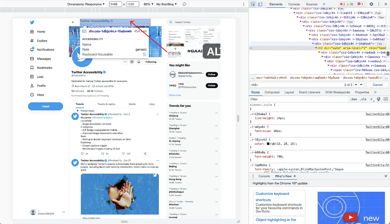Click the blue Tweet button

45,106
